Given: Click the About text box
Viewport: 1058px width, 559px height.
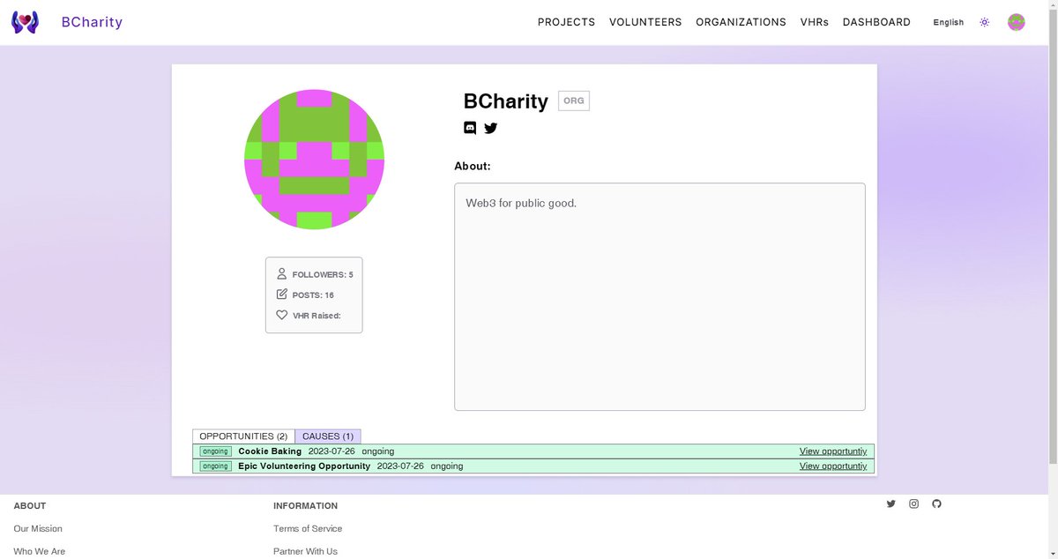Looking at the screenshot, I should point(659,296).
